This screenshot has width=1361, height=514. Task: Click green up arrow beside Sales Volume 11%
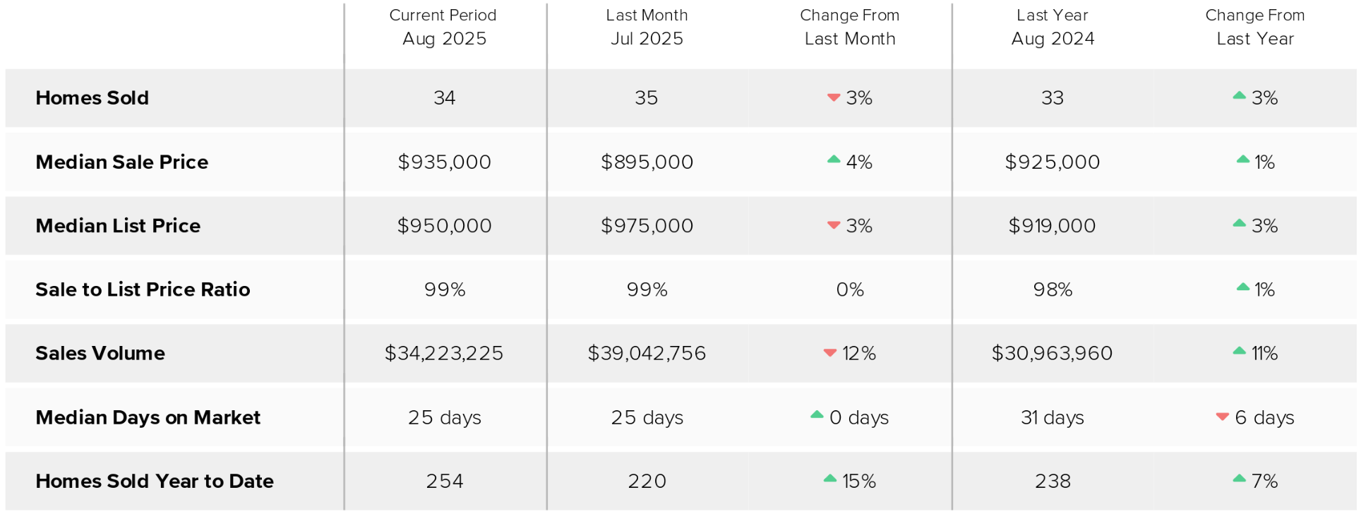tap(1239, 351)
